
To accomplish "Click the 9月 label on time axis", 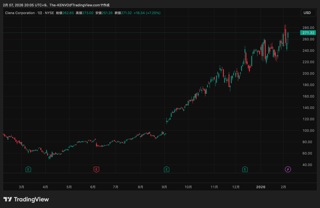I will 164,187.
